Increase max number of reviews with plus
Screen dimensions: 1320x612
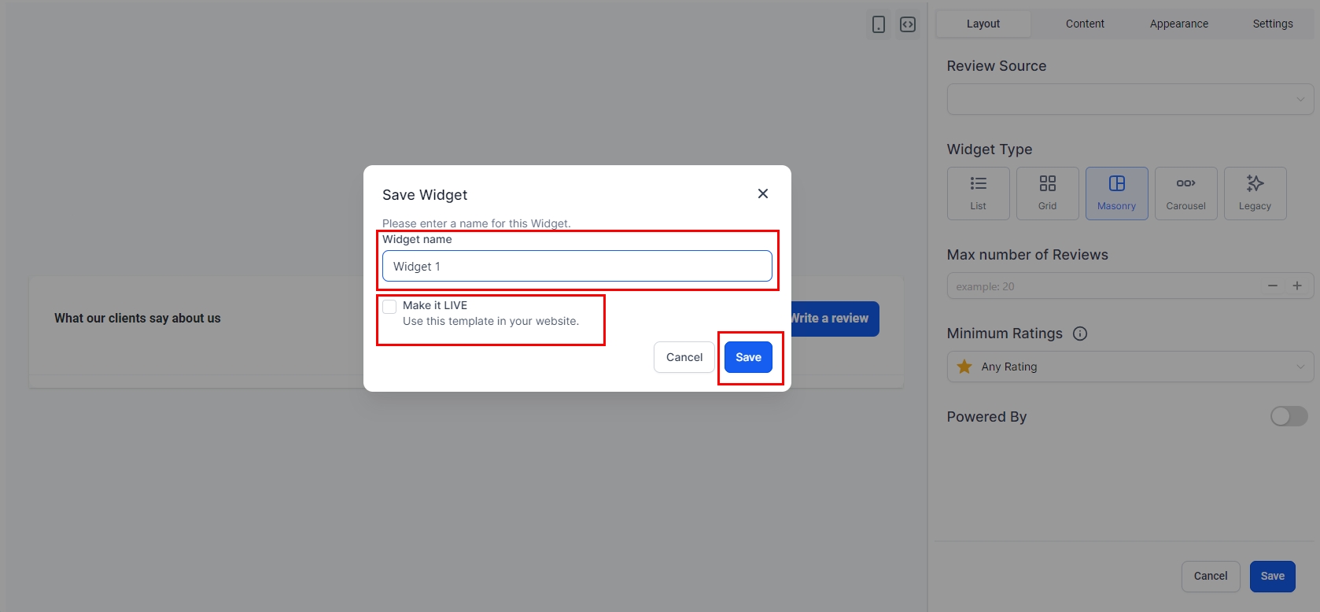tap(1297, 286)
